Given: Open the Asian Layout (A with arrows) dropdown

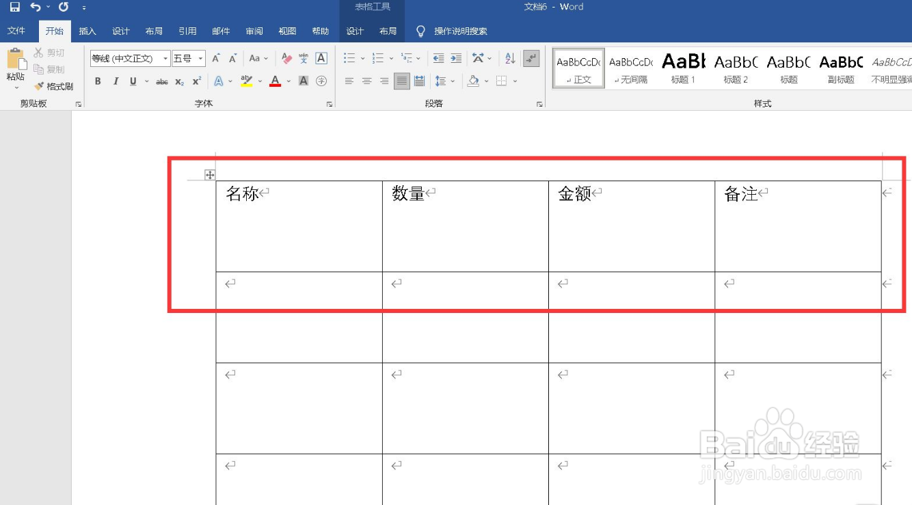Looking at the screenshot, I should (481, 59).
